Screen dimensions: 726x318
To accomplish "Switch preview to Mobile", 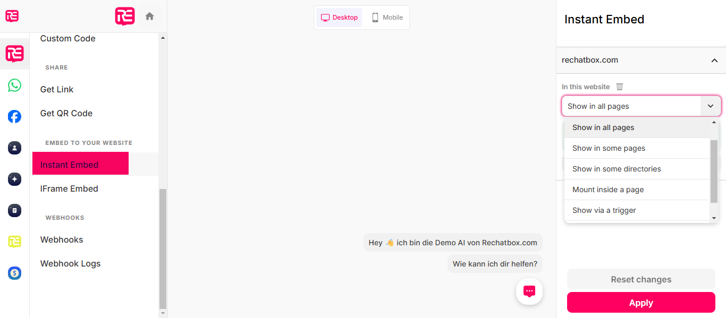I will click(387, 18).
